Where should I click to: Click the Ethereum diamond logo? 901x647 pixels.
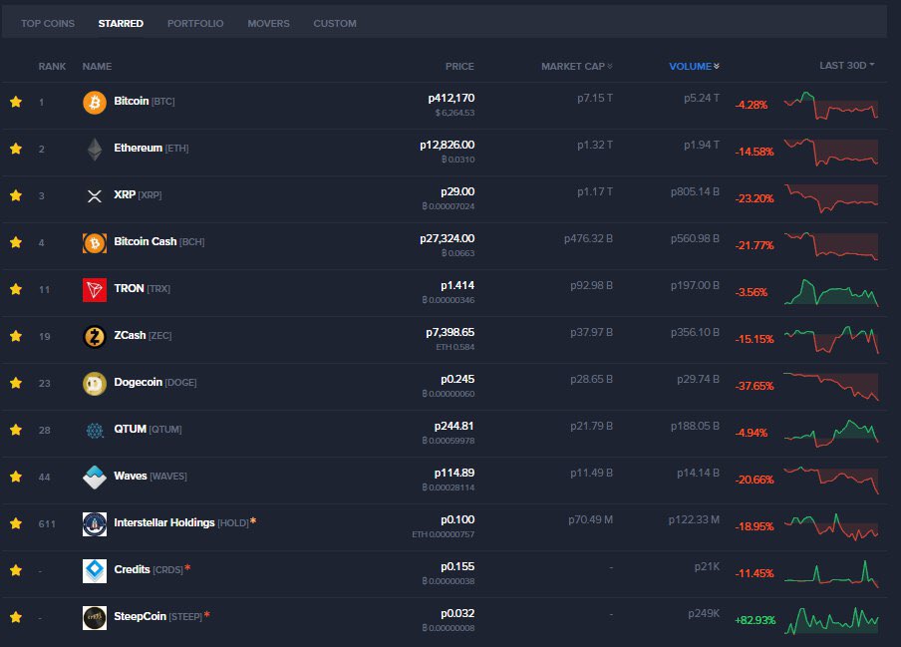95,150
